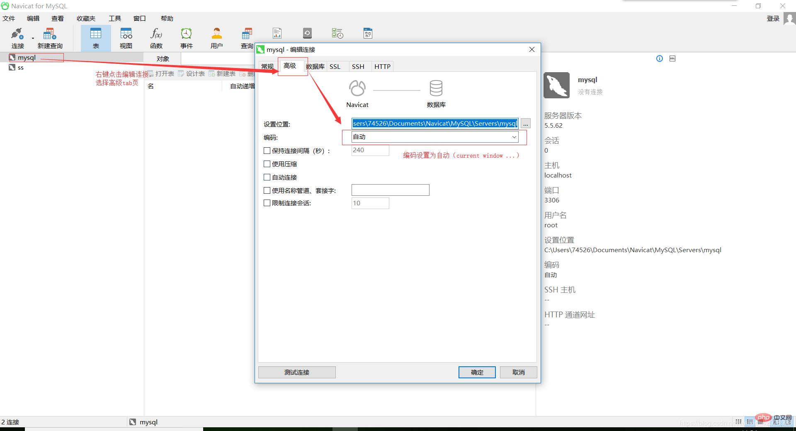Open the 收藏夹 menu
This screenshot has width=796, height=431.
coord(86,19)
